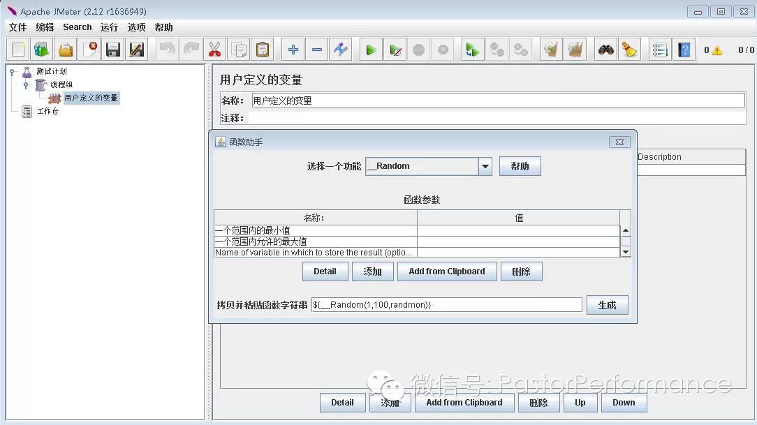This screenshot has height=425, width=757.
Task: Click the Shutdown test icon
Action: coord(443,50)
